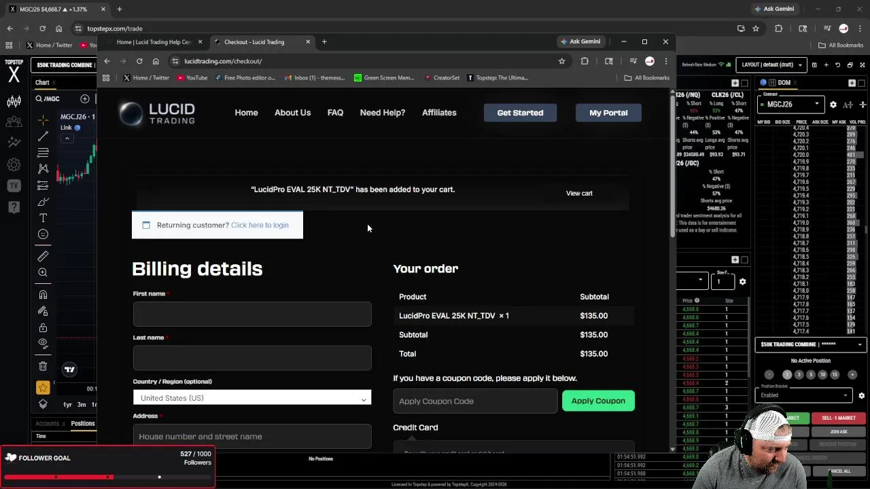Click the DOM contract settings gear
Image resolution: width=870 pixels, height=489 pixels.
coord(833,105)
